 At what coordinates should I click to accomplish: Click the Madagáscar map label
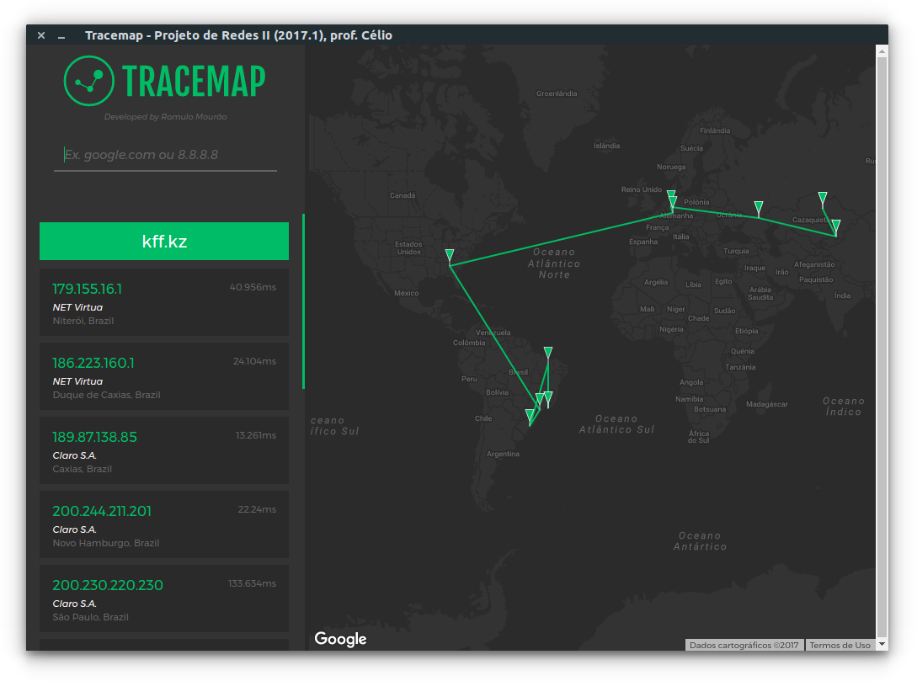click(x=767, y=405)
